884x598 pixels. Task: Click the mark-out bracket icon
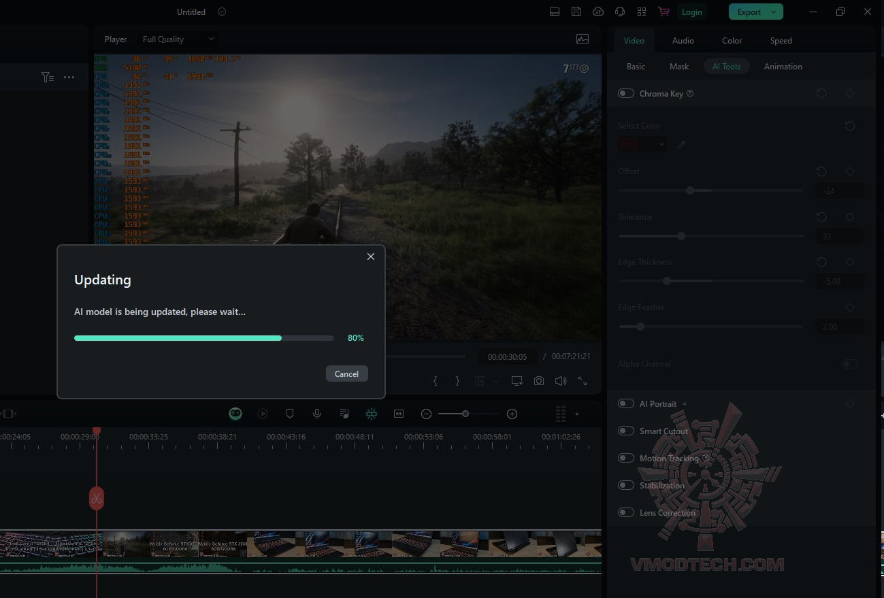(x=457, y=381)
